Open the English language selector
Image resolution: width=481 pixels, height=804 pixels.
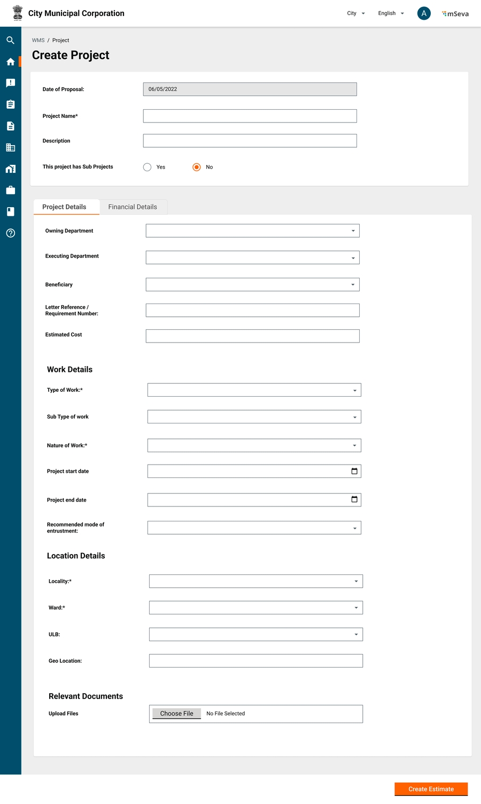coord(391,13)
